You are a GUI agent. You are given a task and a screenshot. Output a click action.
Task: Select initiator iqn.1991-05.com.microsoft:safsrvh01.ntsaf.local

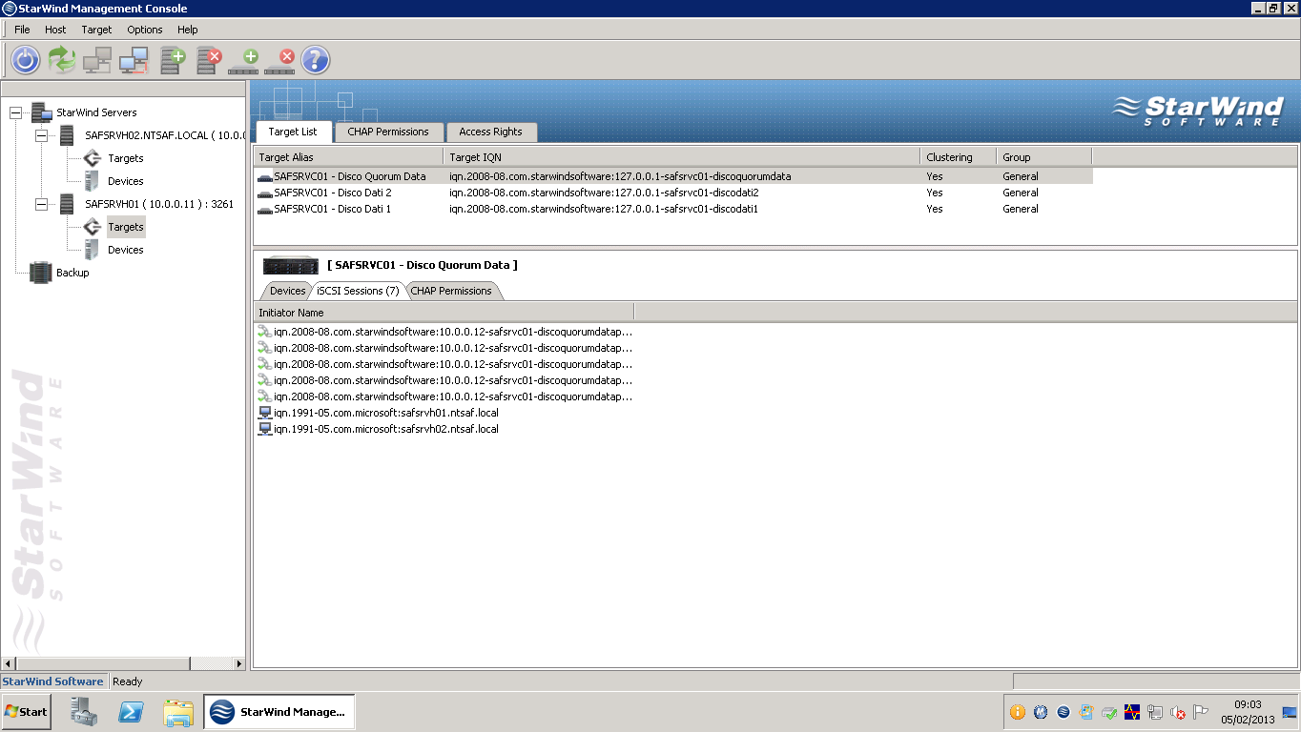(x=379, y=413)
